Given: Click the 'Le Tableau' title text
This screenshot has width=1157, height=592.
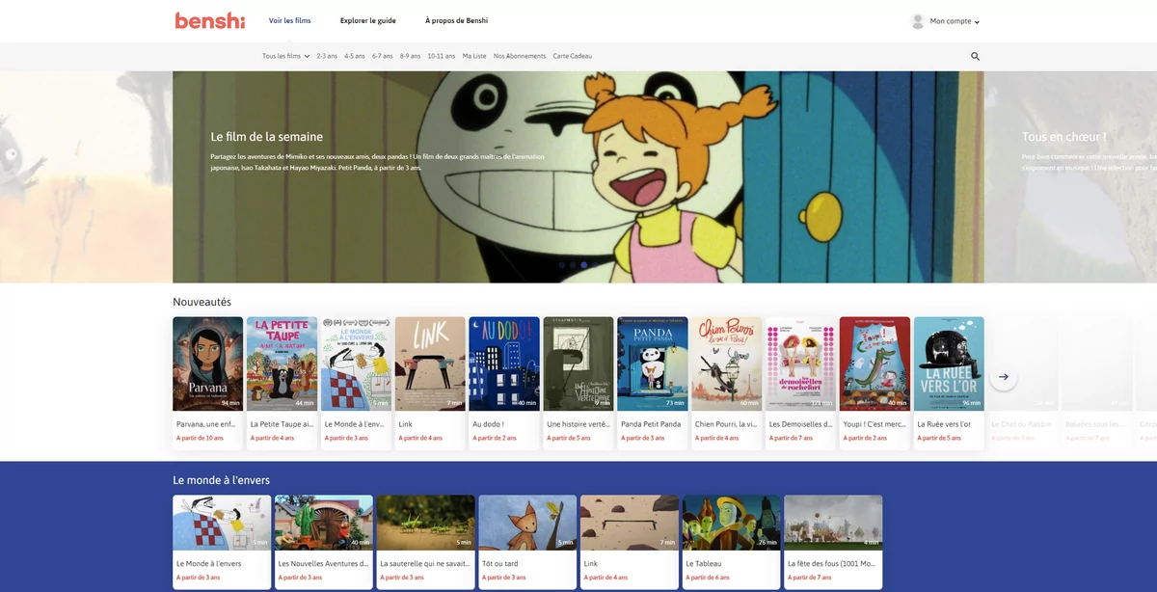Looking at the screenshot, I should pos(704,563).
